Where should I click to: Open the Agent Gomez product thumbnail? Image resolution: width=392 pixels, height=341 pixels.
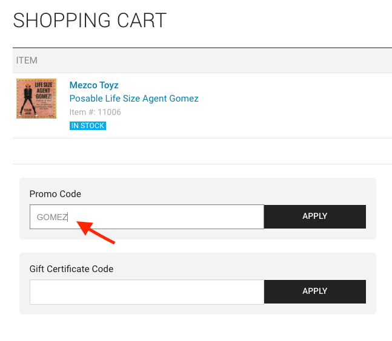click(x=36, y=99)
